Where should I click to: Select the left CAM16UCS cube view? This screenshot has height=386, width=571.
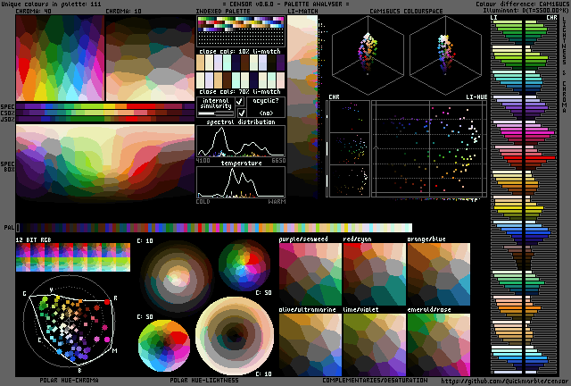[368, 55]
